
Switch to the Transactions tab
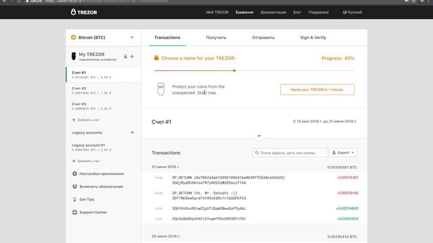167,38
